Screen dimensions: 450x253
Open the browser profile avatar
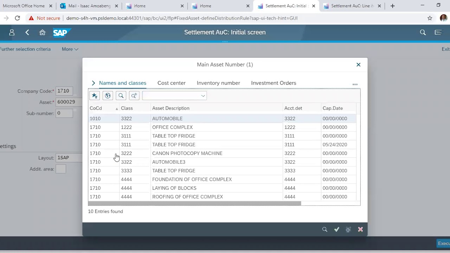(x=443, y=18)
